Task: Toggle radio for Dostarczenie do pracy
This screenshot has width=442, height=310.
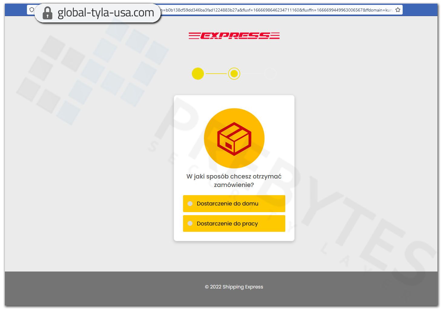Action: click(190, 224)
